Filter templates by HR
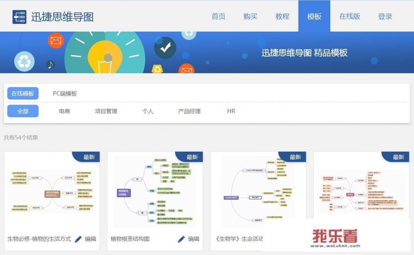 pyautogui.click(x=231, y=111)
